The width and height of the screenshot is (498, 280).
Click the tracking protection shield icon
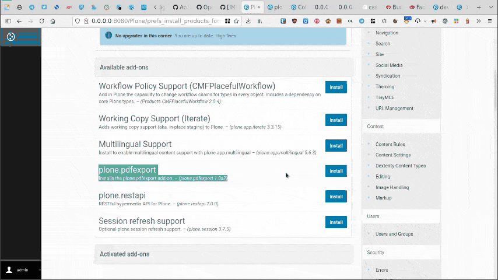coord(78,21)
